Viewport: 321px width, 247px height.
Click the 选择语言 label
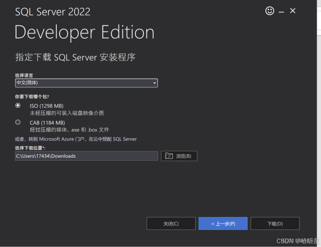tap(24, 75)
